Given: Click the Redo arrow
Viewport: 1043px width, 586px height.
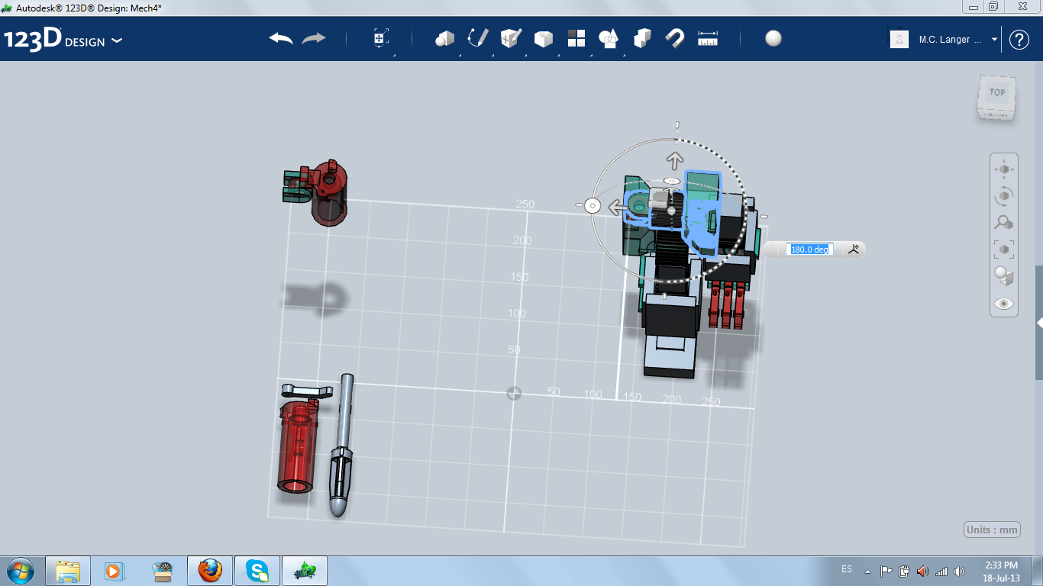Looking at the screenshot, I should (314, 38).
